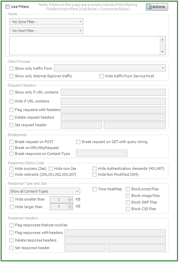Image resolution: width=179 pixels, height=262 pixels.
Task: Click the Set response header value field
Action: click(x=137, y=248)
